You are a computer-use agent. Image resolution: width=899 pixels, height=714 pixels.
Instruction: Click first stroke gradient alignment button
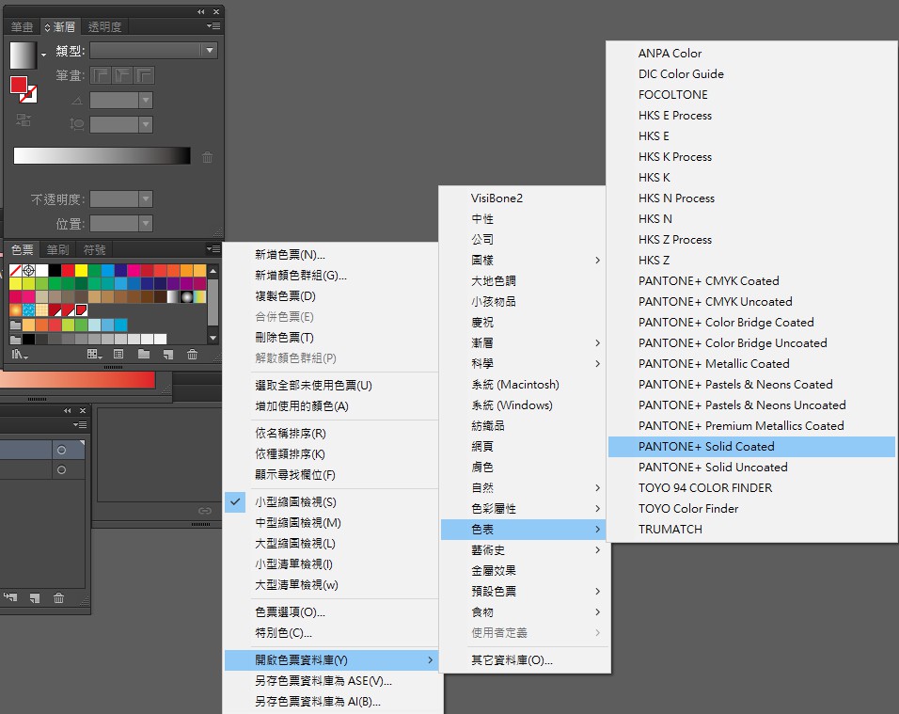click(x=101, y=75)
